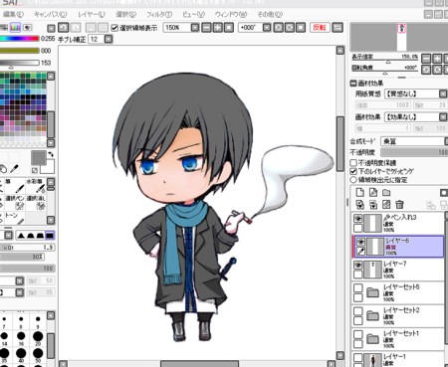Select the ペン入れ3 layer row

(x=398, y=223)
